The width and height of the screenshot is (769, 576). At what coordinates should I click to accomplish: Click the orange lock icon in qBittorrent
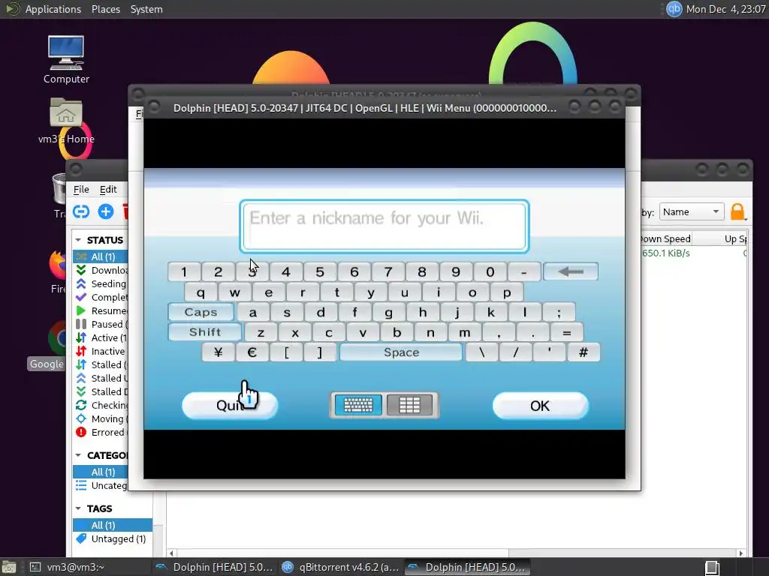[737, 211]
